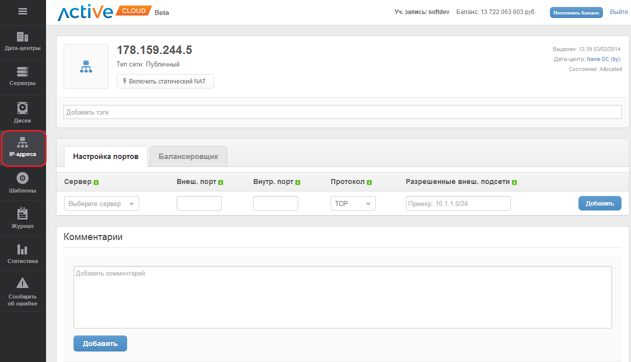Image resolution: width=631 pixels, height=362 pixels.
Task: Open Дата-центры in the sidebar
Action: (23, 42)
